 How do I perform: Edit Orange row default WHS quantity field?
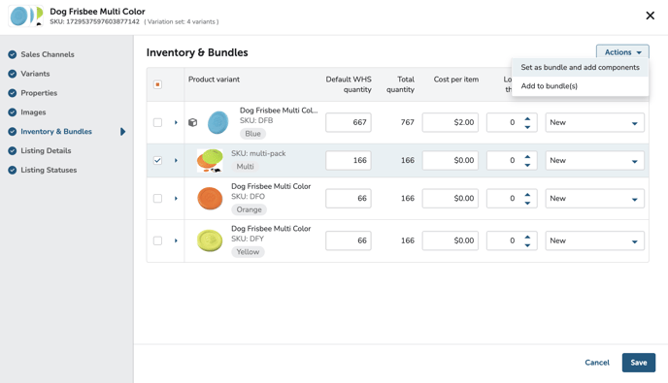[x=349, y=199]
